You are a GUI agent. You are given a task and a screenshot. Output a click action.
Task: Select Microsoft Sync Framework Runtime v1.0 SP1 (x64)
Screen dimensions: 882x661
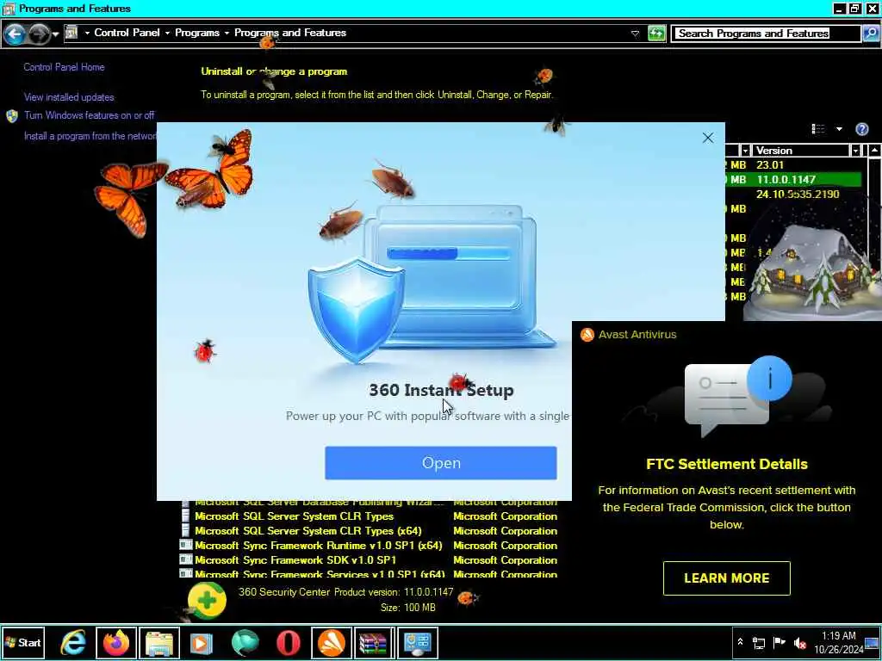319,546
